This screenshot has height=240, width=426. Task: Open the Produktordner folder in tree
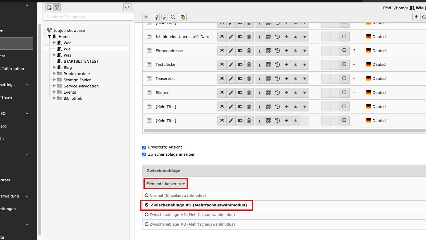pos(77,74)
